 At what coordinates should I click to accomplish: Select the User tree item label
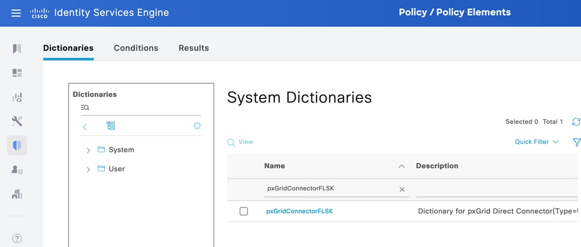coord(116,169)
